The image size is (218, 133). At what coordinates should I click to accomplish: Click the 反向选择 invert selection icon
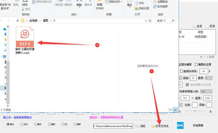click(x=155, y=6)
